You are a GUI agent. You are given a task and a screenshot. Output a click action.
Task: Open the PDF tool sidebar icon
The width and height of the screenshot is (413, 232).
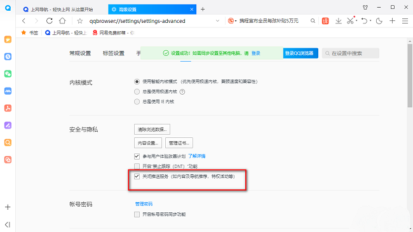pos(8,108)
